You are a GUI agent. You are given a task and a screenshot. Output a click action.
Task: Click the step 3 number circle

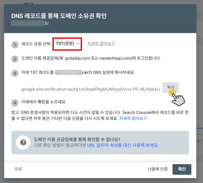pos(15,73)
